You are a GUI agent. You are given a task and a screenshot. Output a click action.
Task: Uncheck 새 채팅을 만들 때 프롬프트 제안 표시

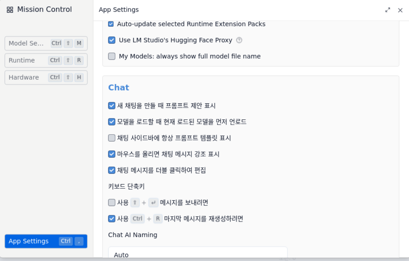point(112,106)
